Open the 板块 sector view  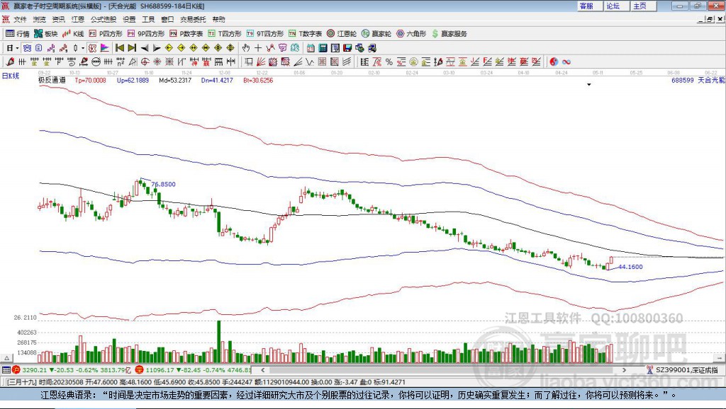coord(46,34)
